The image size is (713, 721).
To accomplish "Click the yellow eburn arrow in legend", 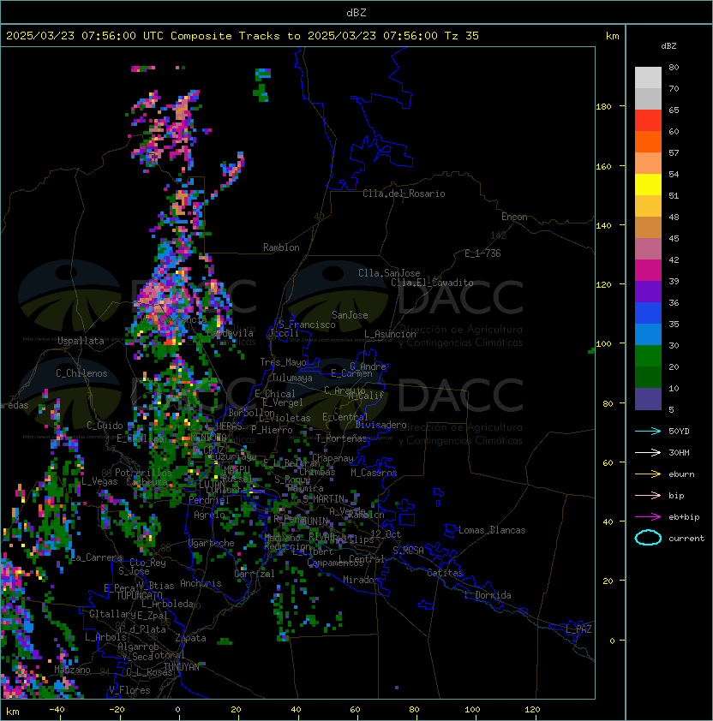I will (x=648, y=474).
